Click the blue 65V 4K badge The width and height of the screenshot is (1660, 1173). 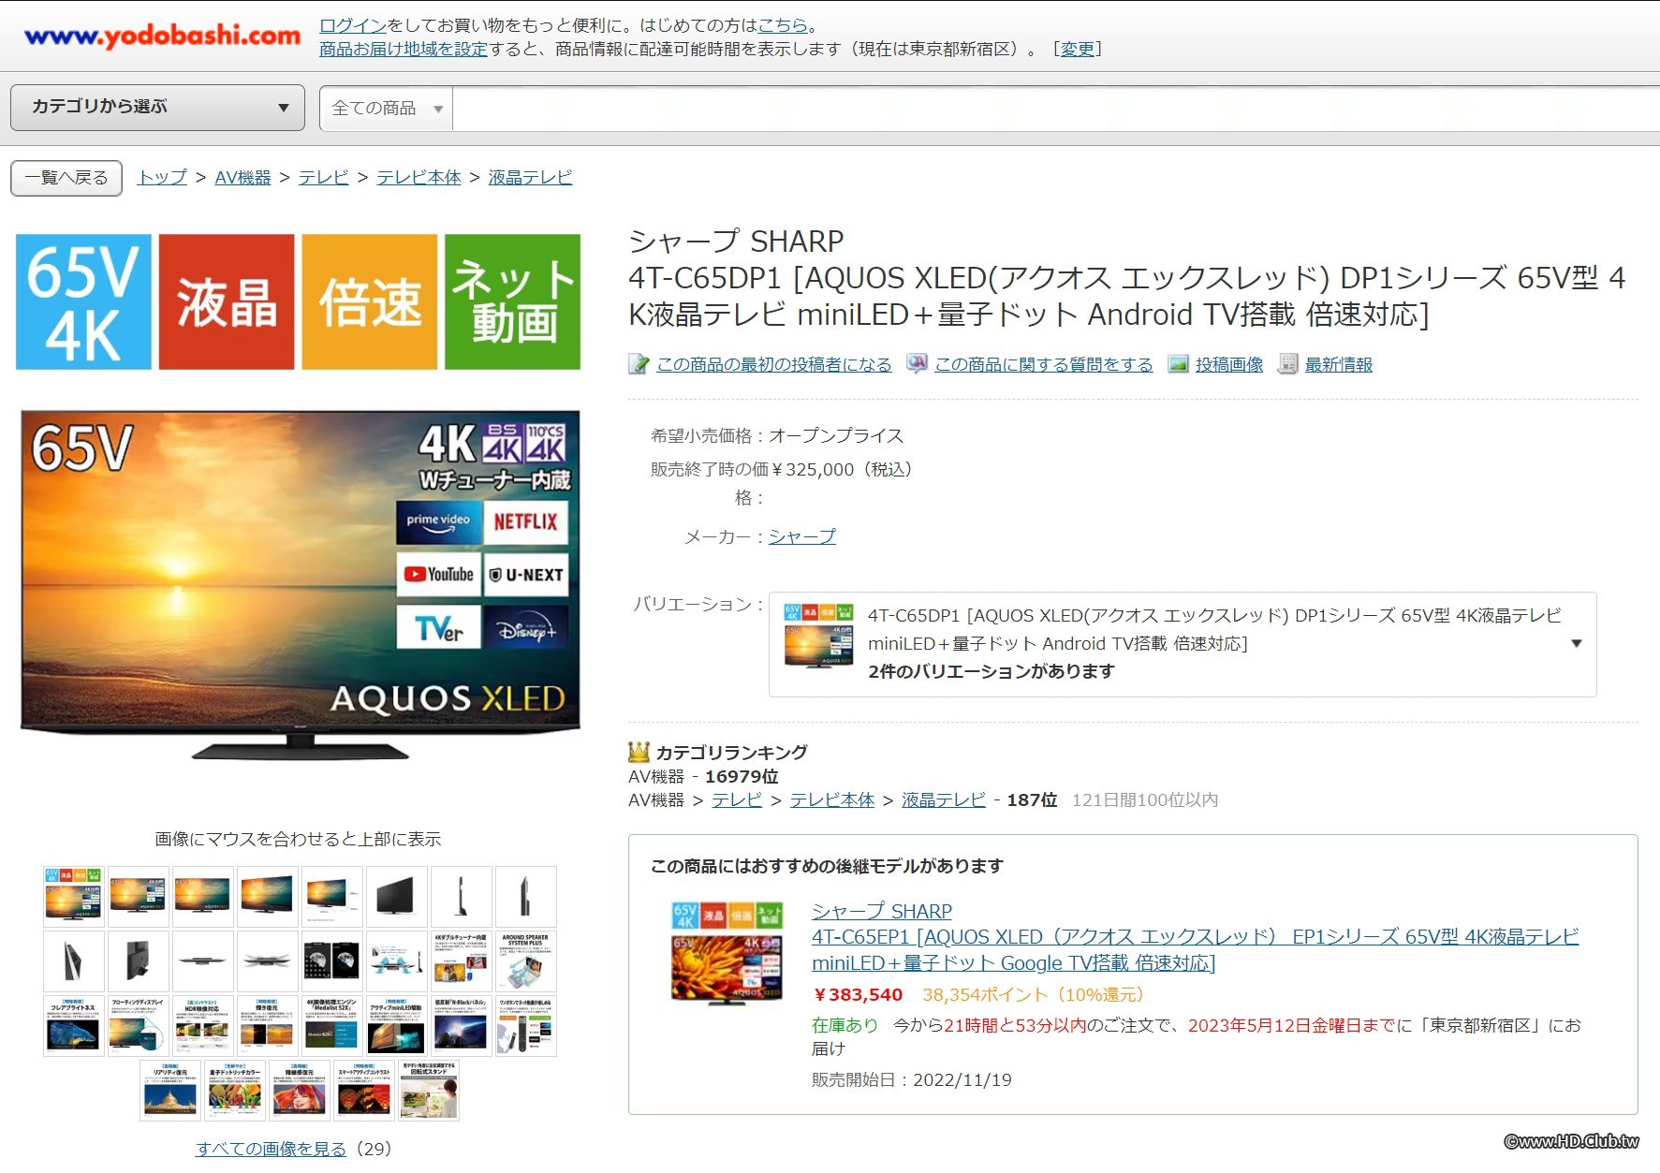[83, 301]
